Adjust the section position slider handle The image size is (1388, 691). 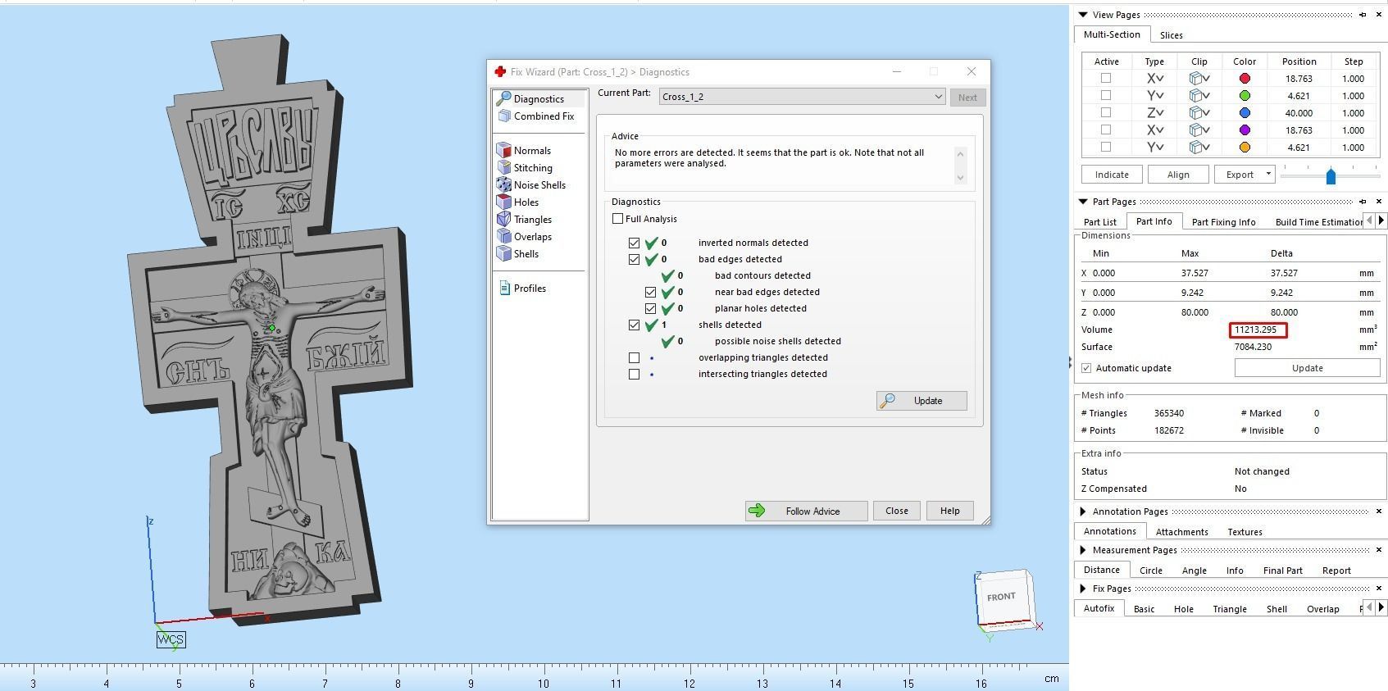(1331, 175)
